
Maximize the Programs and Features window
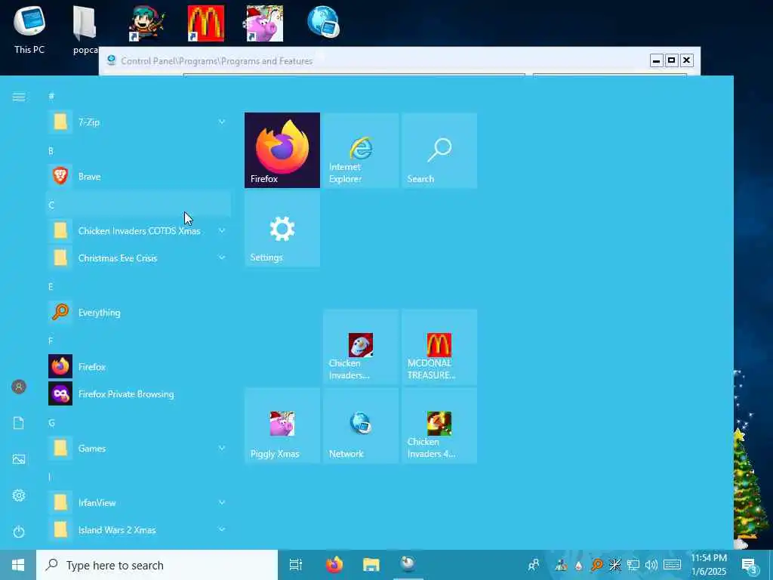pos(671,60)
